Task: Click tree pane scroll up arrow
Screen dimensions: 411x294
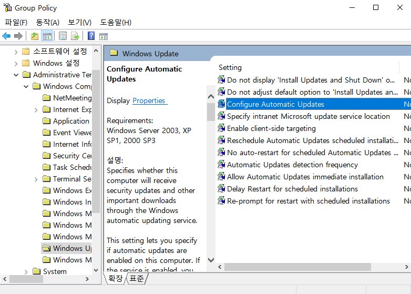Action: 96,50
